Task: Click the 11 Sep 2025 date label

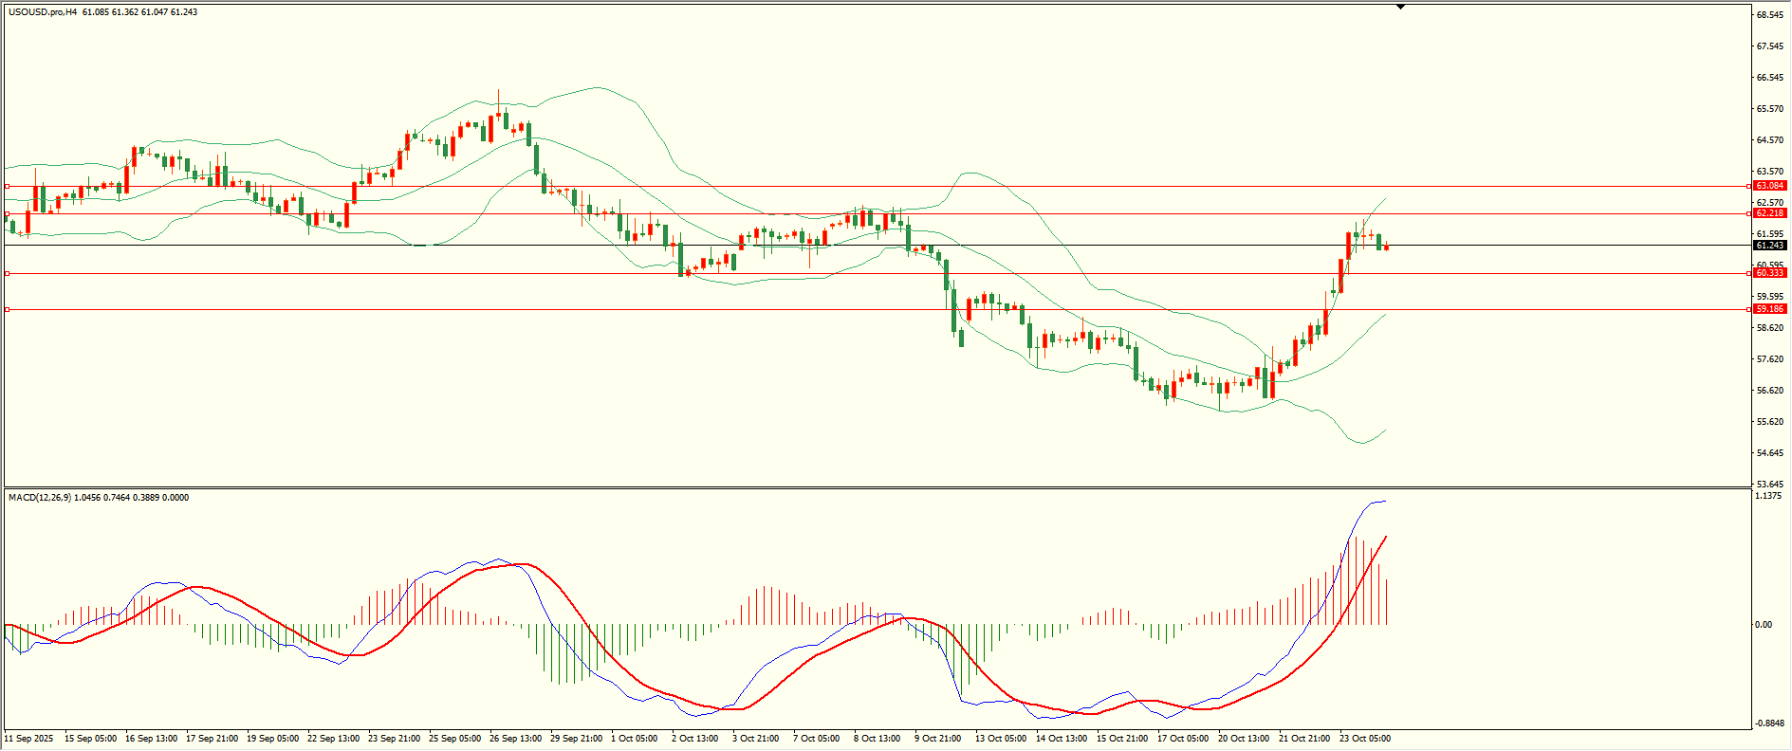Action: (x=29, y=739)
